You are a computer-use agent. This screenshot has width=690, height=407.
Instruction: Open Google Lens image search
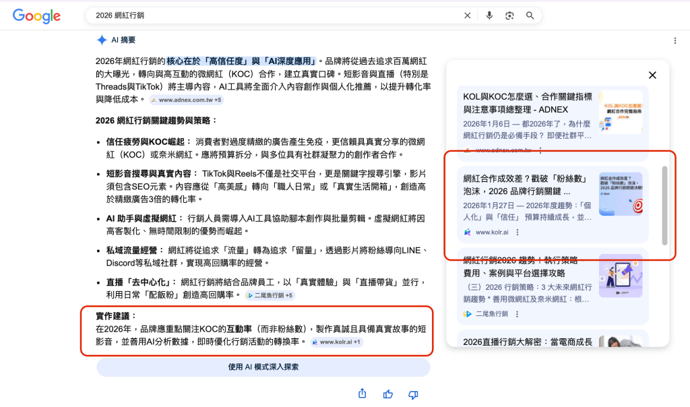(509, 15)
